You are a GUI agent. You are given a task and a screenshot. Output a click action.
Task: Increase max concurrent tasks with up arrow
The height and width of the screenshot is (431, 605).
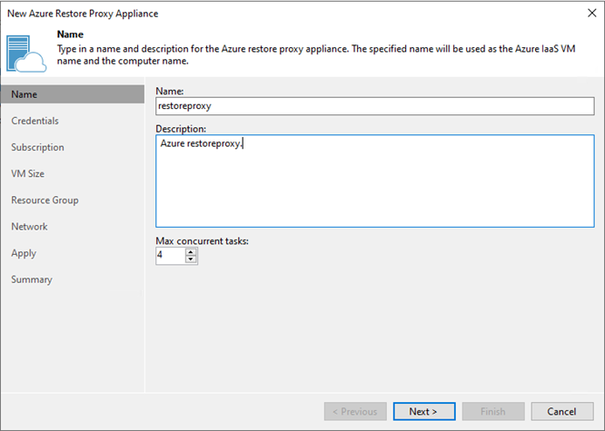click(191, 252)
